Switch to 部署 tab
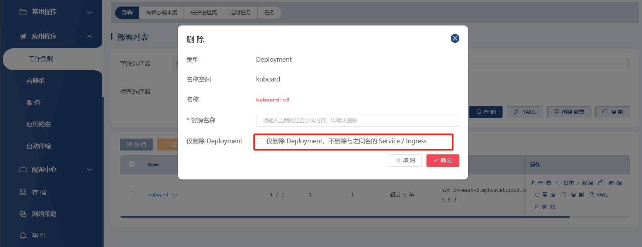The width and height of the screenshot is (642, 247). 127,12
